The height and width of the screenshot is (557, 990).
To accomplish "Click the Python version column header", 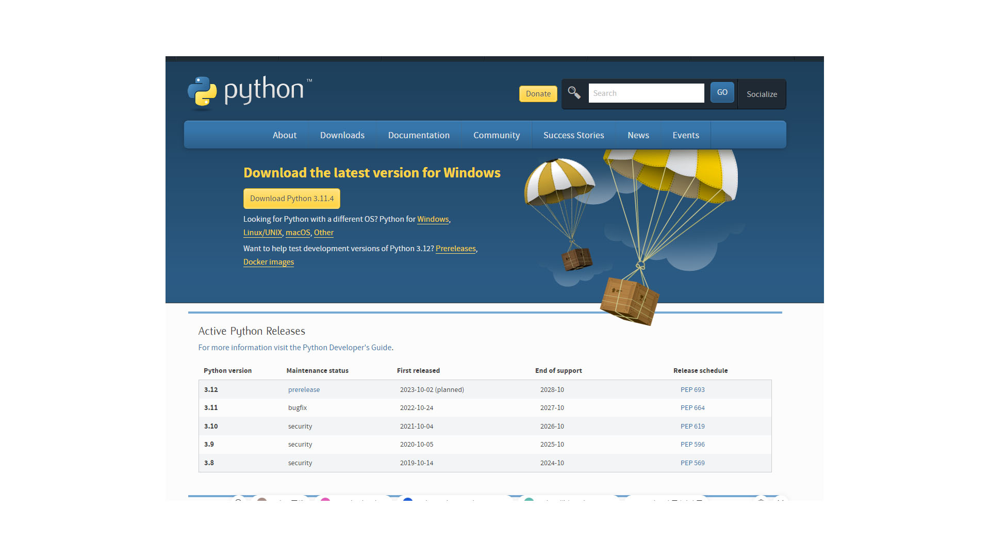I will 227,371.
